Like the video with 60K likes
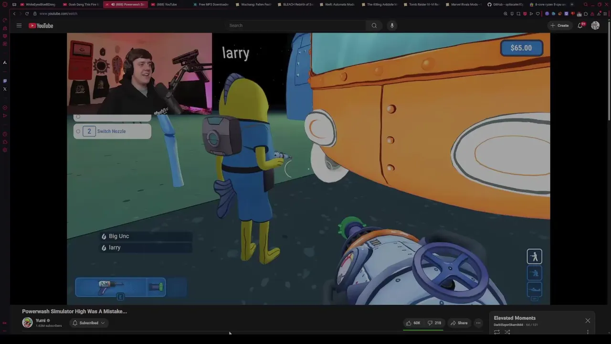 pyautogui.click(x=413, y=323)
